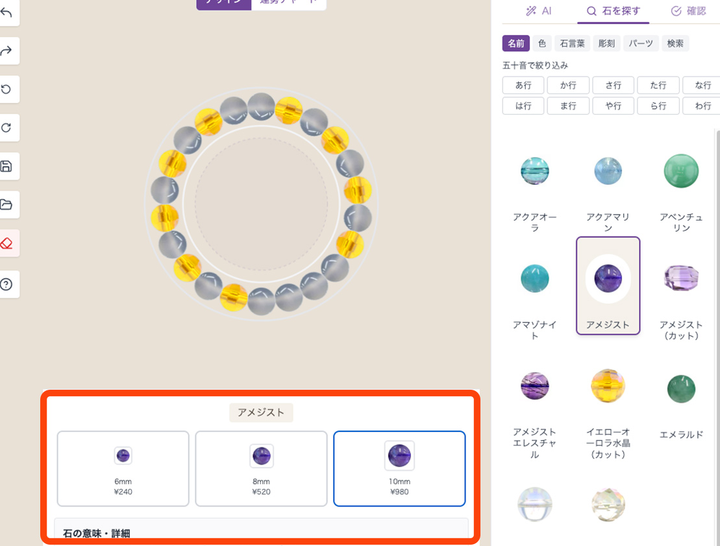Filter stones by あ行
The width and height of the screenshot is (720, 546).
point(523,85)
